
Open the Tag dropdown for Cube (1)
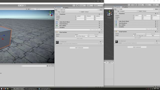(x=70, y=12)
